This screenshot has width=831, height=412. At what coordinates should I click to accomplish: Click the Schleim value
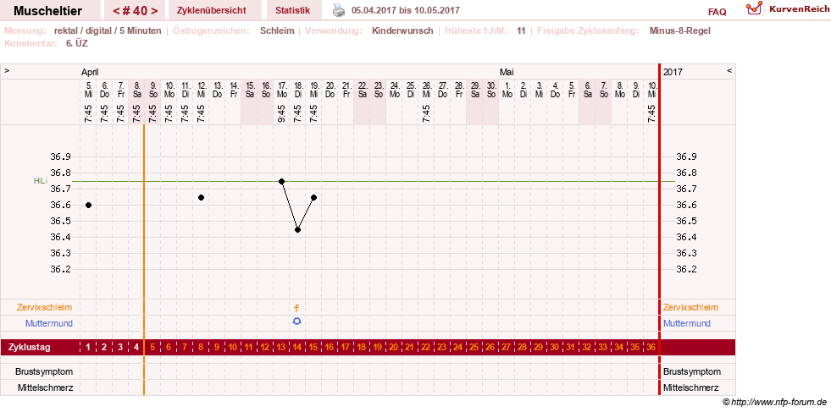pyautogui.click(x=277, y=30)
